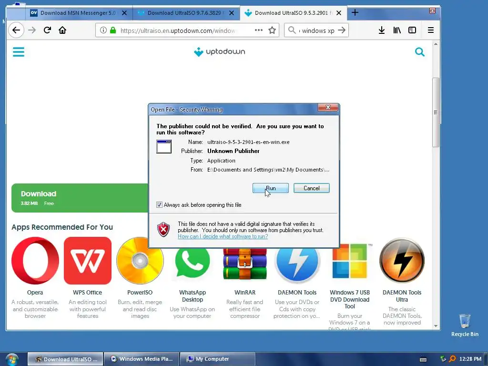The image size is (488, 366).
Task: Close the UltraISO 9.7.6.3829 tab
Action: pos(232,13)
